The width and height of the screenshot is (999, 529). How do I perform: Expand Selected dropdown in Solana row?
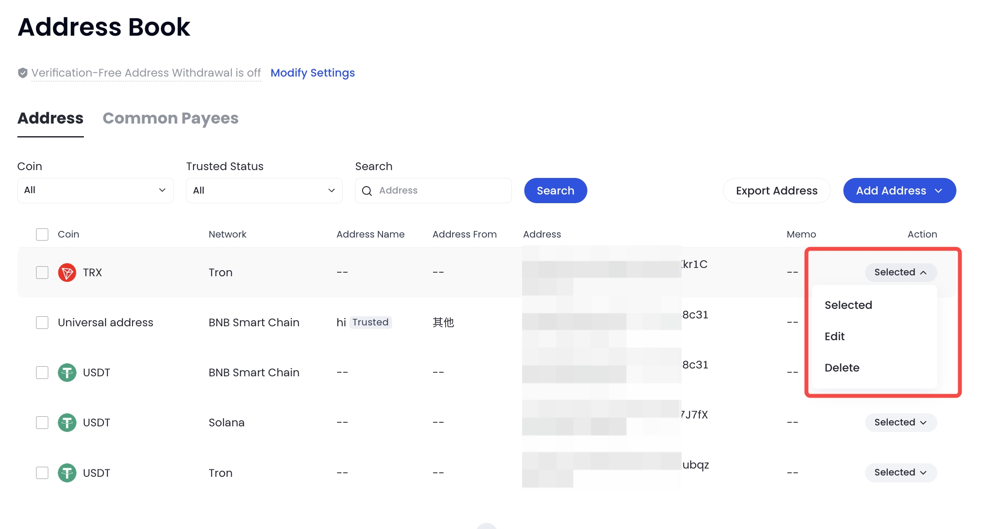click(x=900, y=422)
